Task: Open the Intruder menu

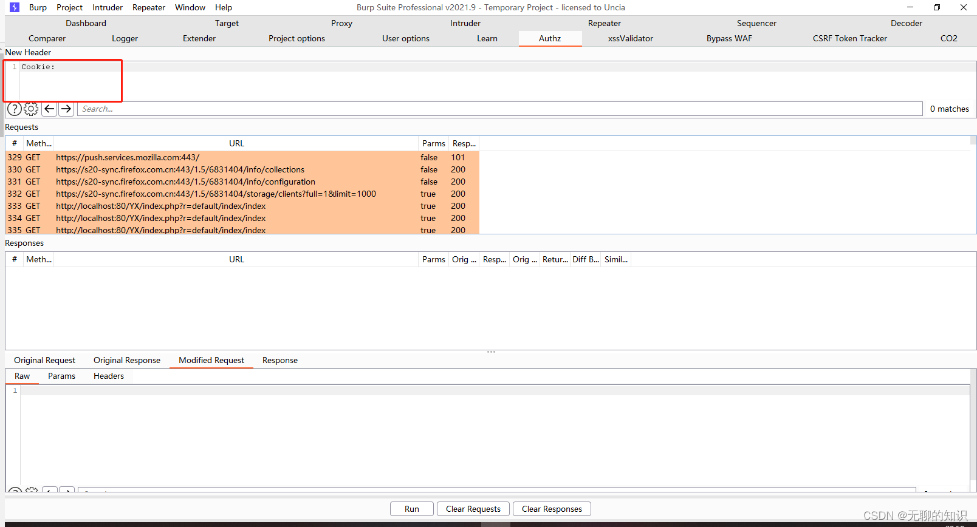Action: click(x=108, y=7)
